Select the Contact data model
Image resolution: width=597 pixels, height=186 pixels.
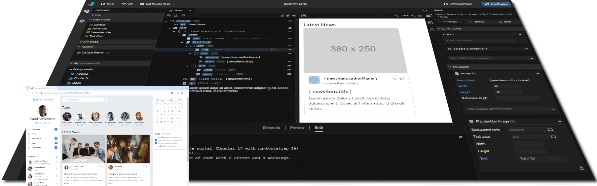[x=97, y=25]
